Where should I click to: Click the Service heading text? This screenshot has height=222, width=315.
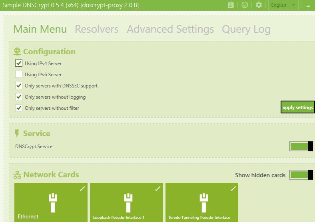pos(36,133)
